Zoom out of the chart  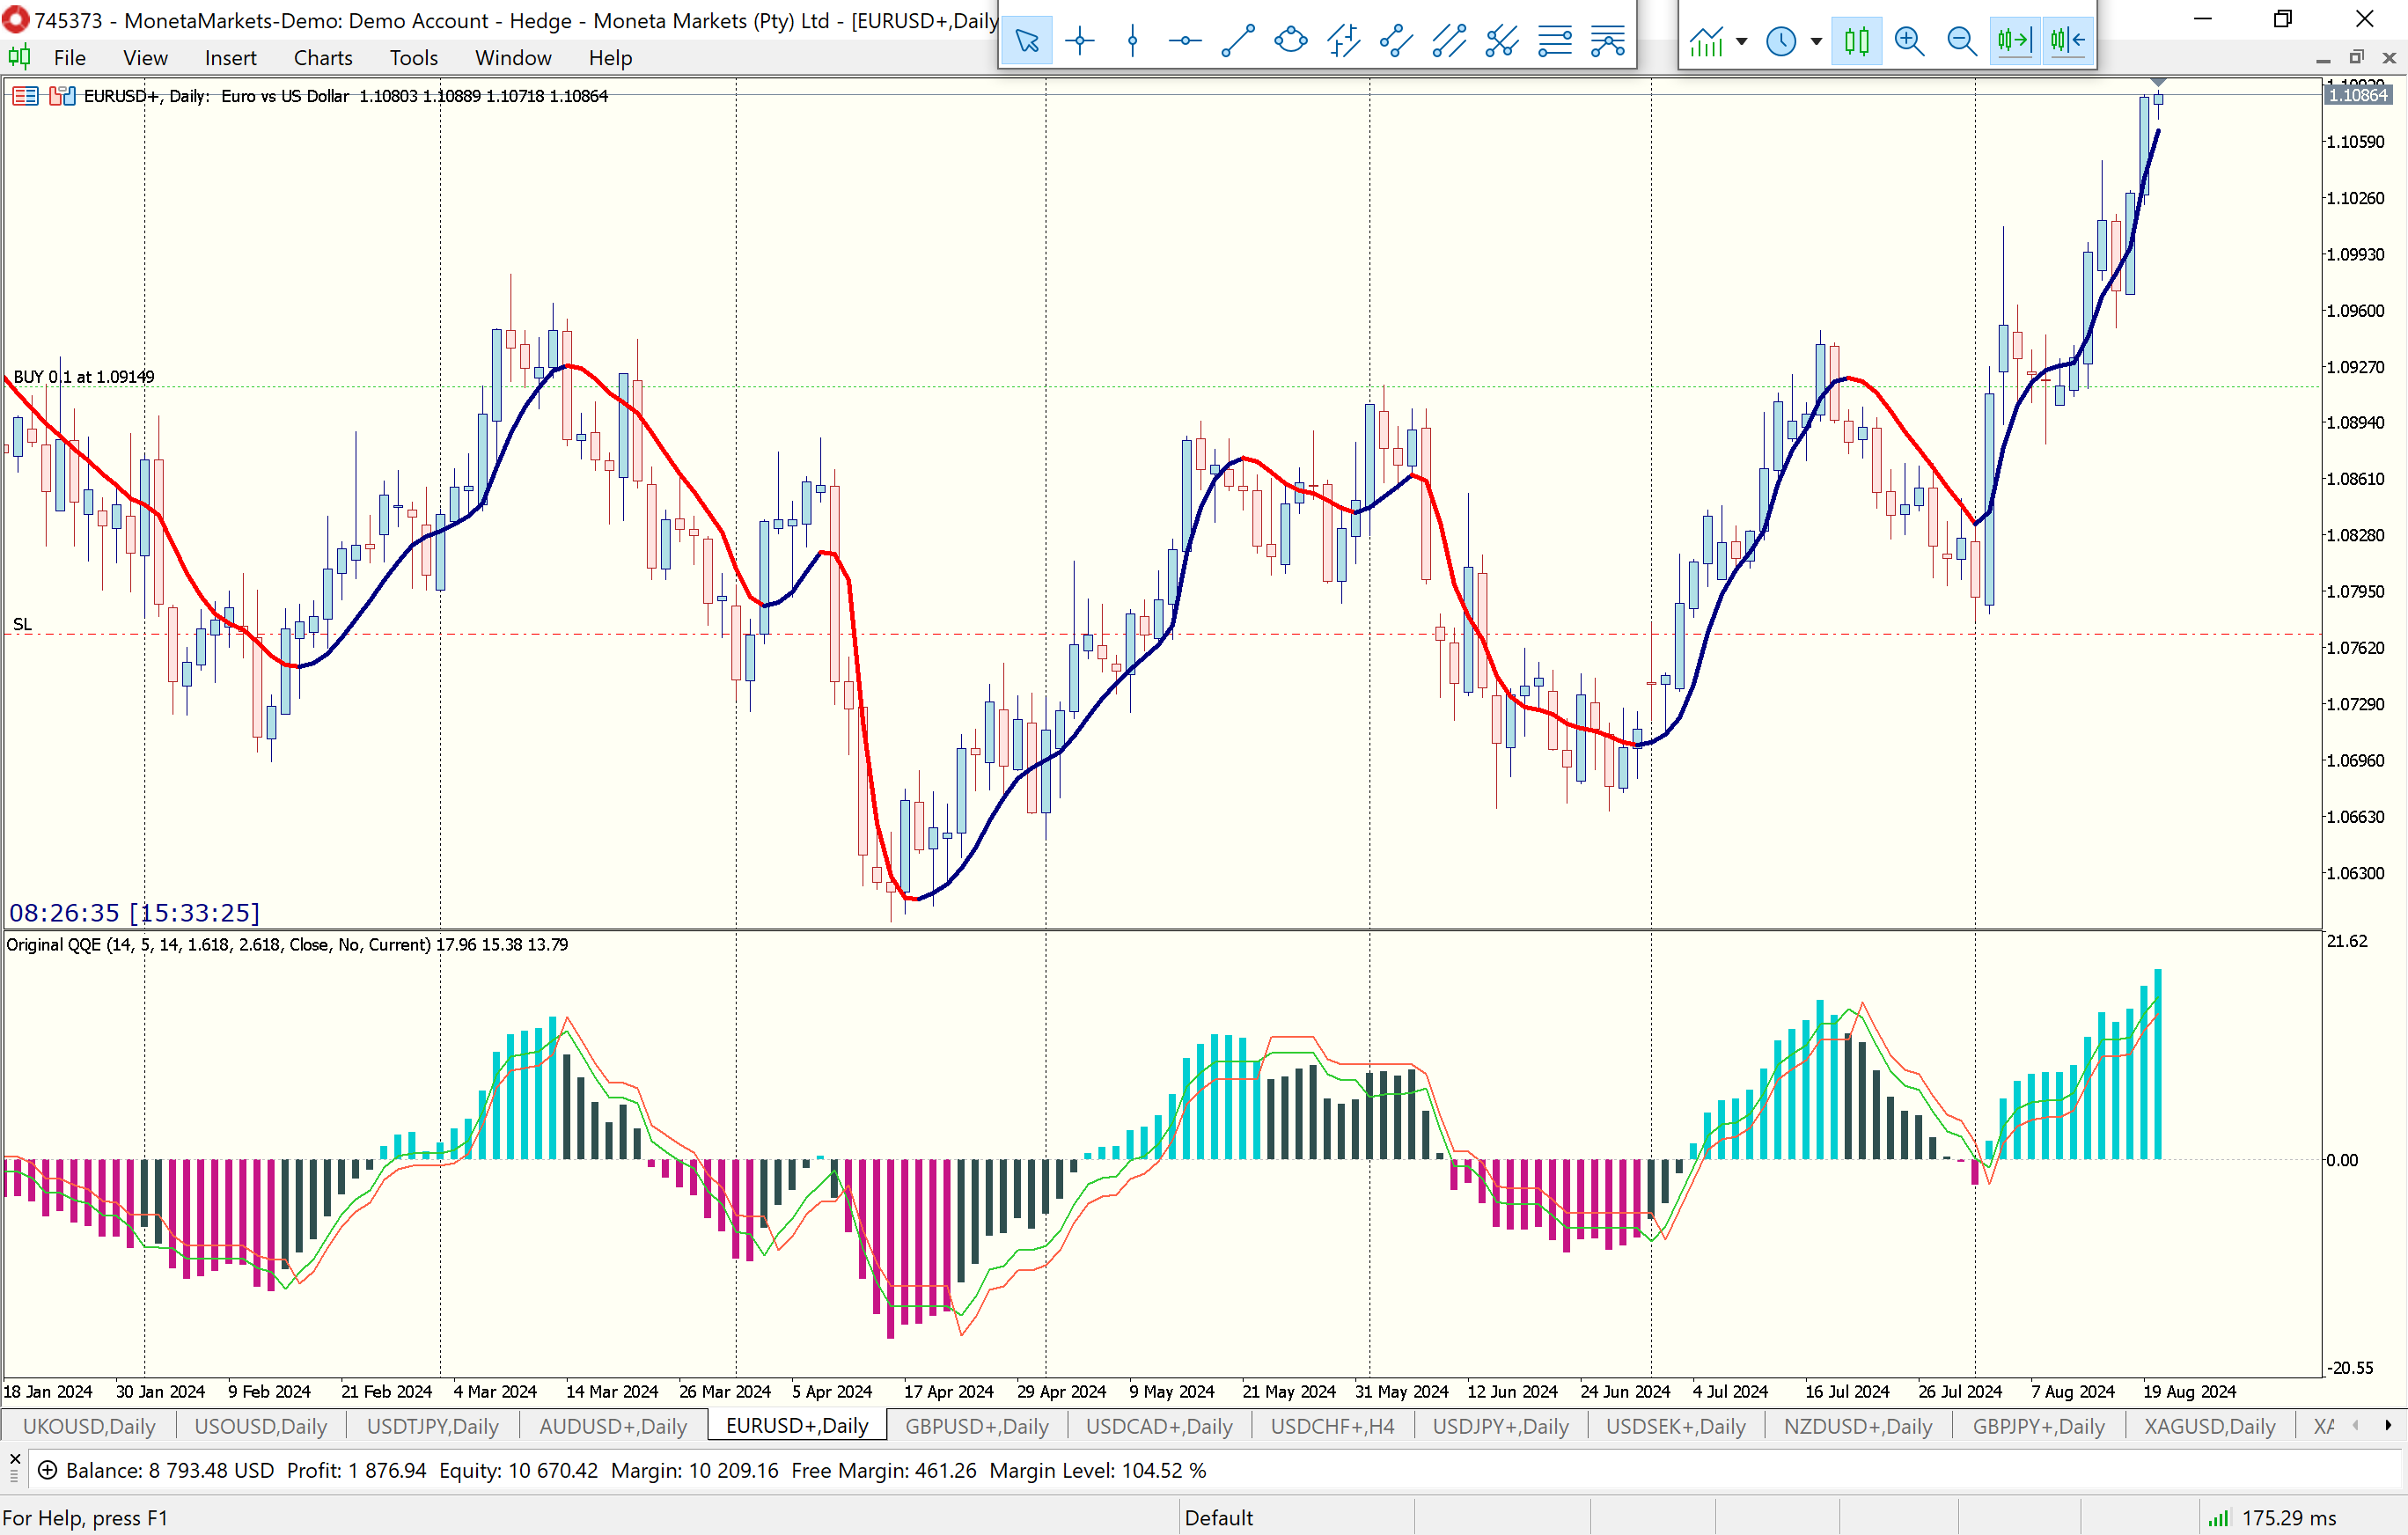pyautogui.click(x=1962, y=41)
